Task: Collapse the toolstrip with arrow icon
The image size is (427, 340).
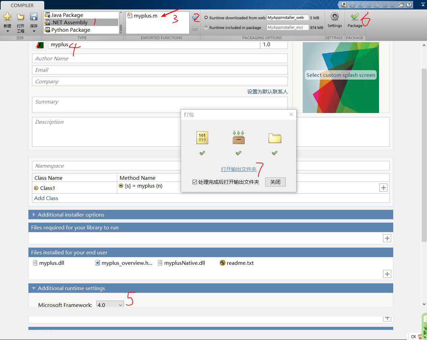Action: 423,5
